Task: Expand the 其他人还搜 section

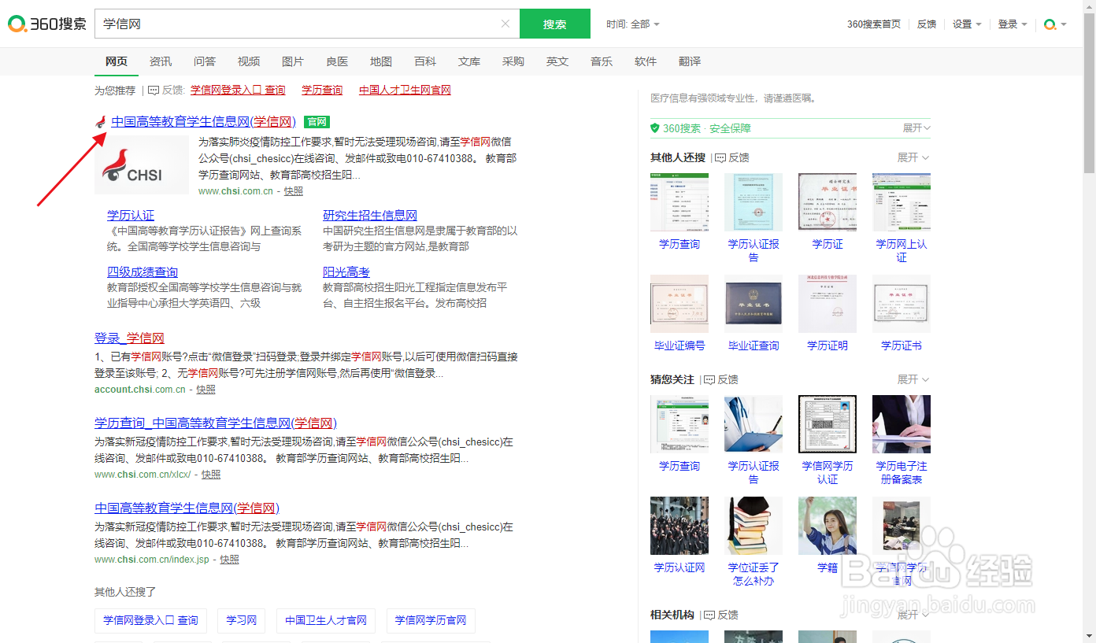Action: pos(913,157)
